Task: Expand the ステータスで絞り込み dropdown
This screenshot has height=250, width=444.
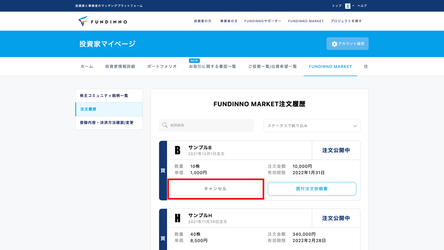Action: 312,126
